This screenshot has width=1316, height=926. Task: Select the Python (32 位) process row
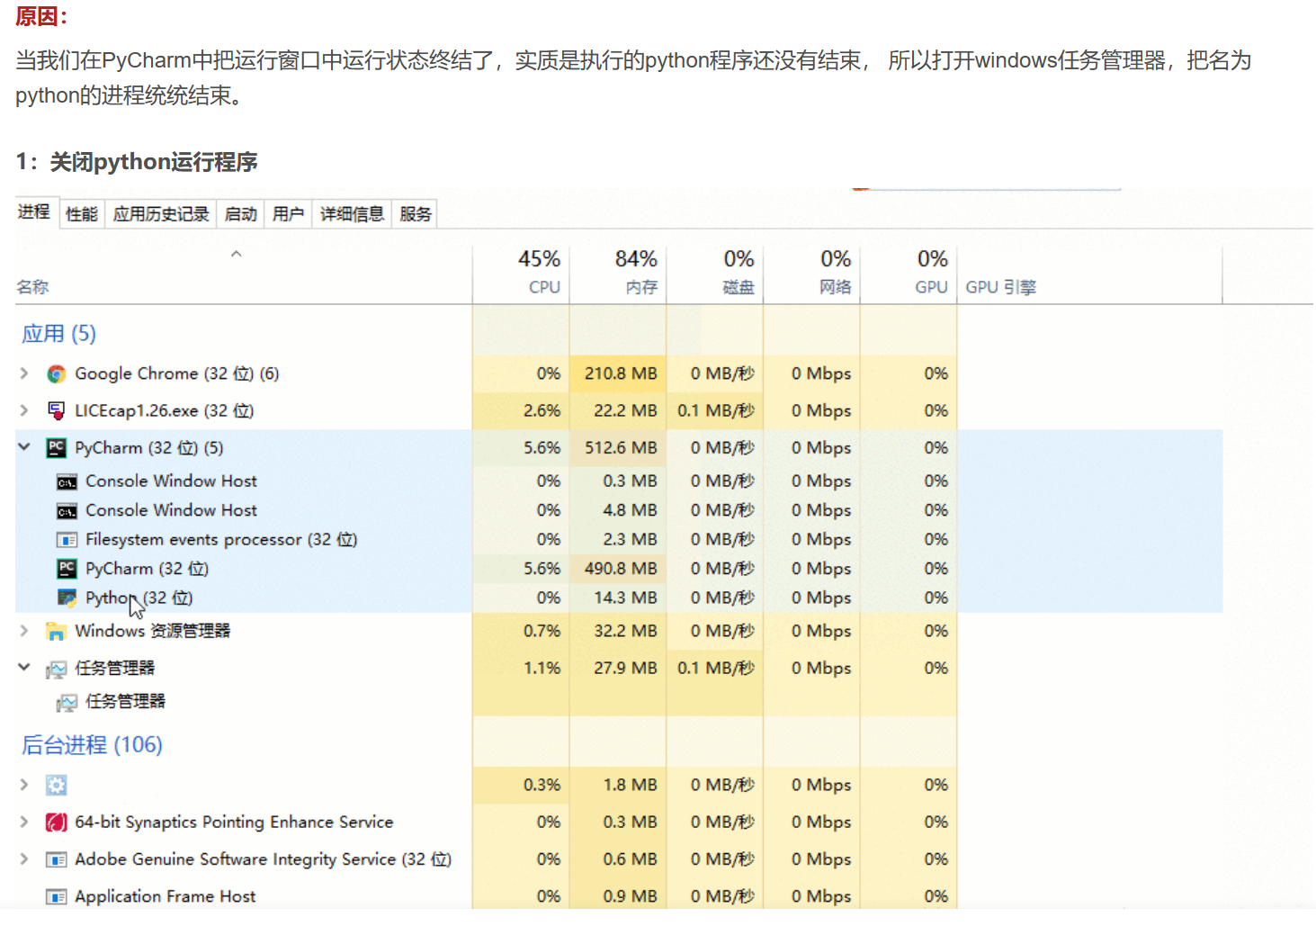click(619, 598)
